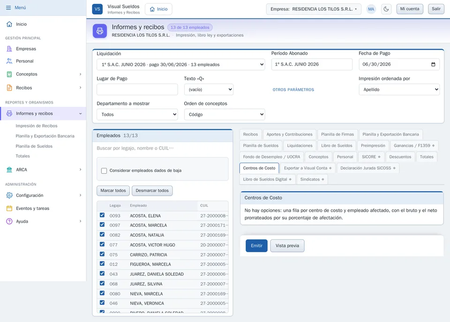Open the Empresa selector dropdown
The image size is (450, 322).
point(314,9)
